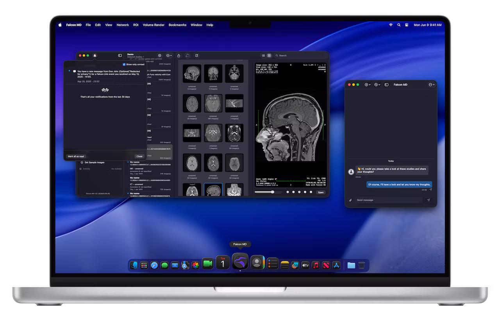Viewport: 500px width, 316px height.
Task: Open the ROI menu from the menu bar
Action: 136,25
